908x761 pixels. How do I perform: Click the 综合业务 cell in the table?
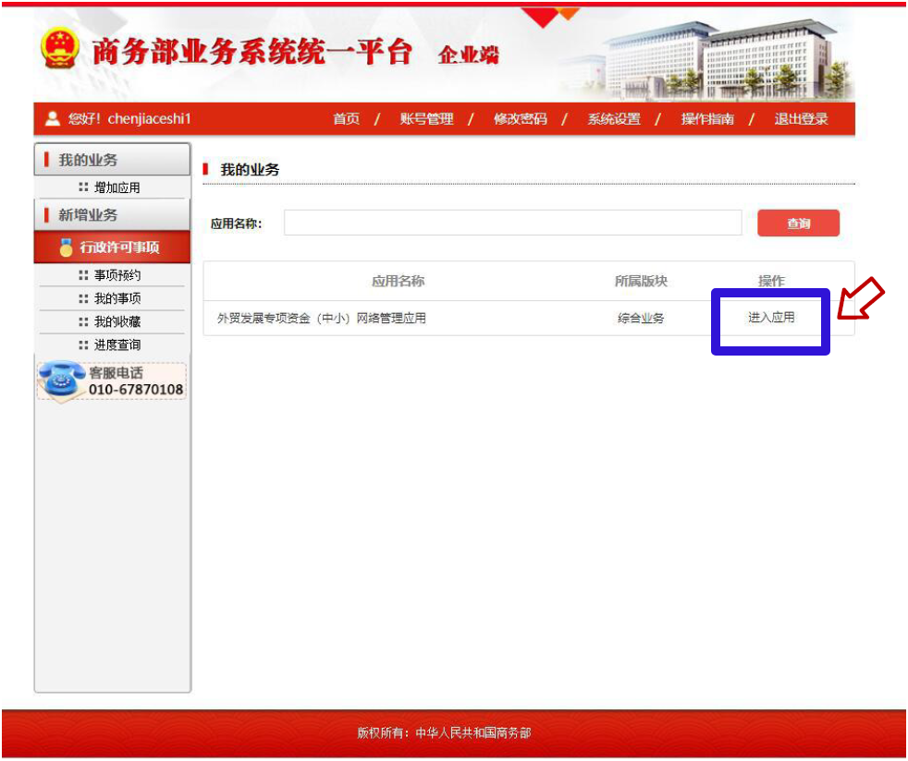(641, 318)
